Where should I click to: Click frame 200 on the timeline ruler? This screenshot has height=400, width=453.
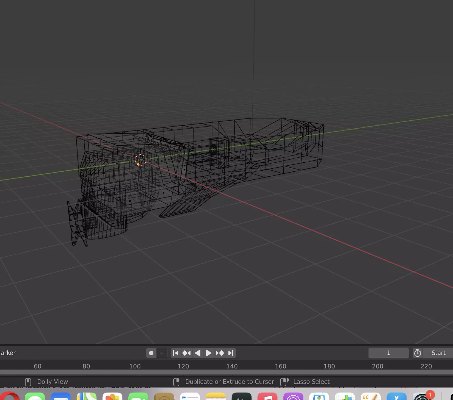coord(378,366)
